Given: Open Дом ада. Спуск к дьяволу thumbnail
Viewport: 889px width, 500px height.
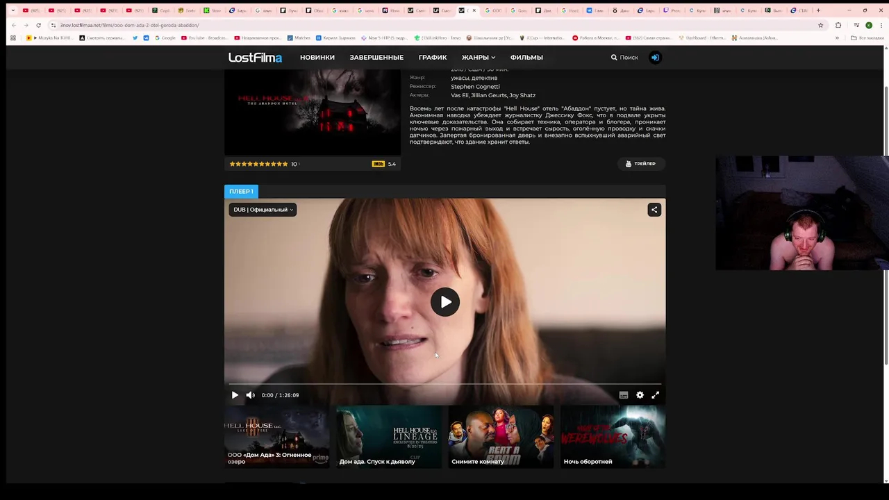Looking at the screenshot, I should click(x=389, y=437).
